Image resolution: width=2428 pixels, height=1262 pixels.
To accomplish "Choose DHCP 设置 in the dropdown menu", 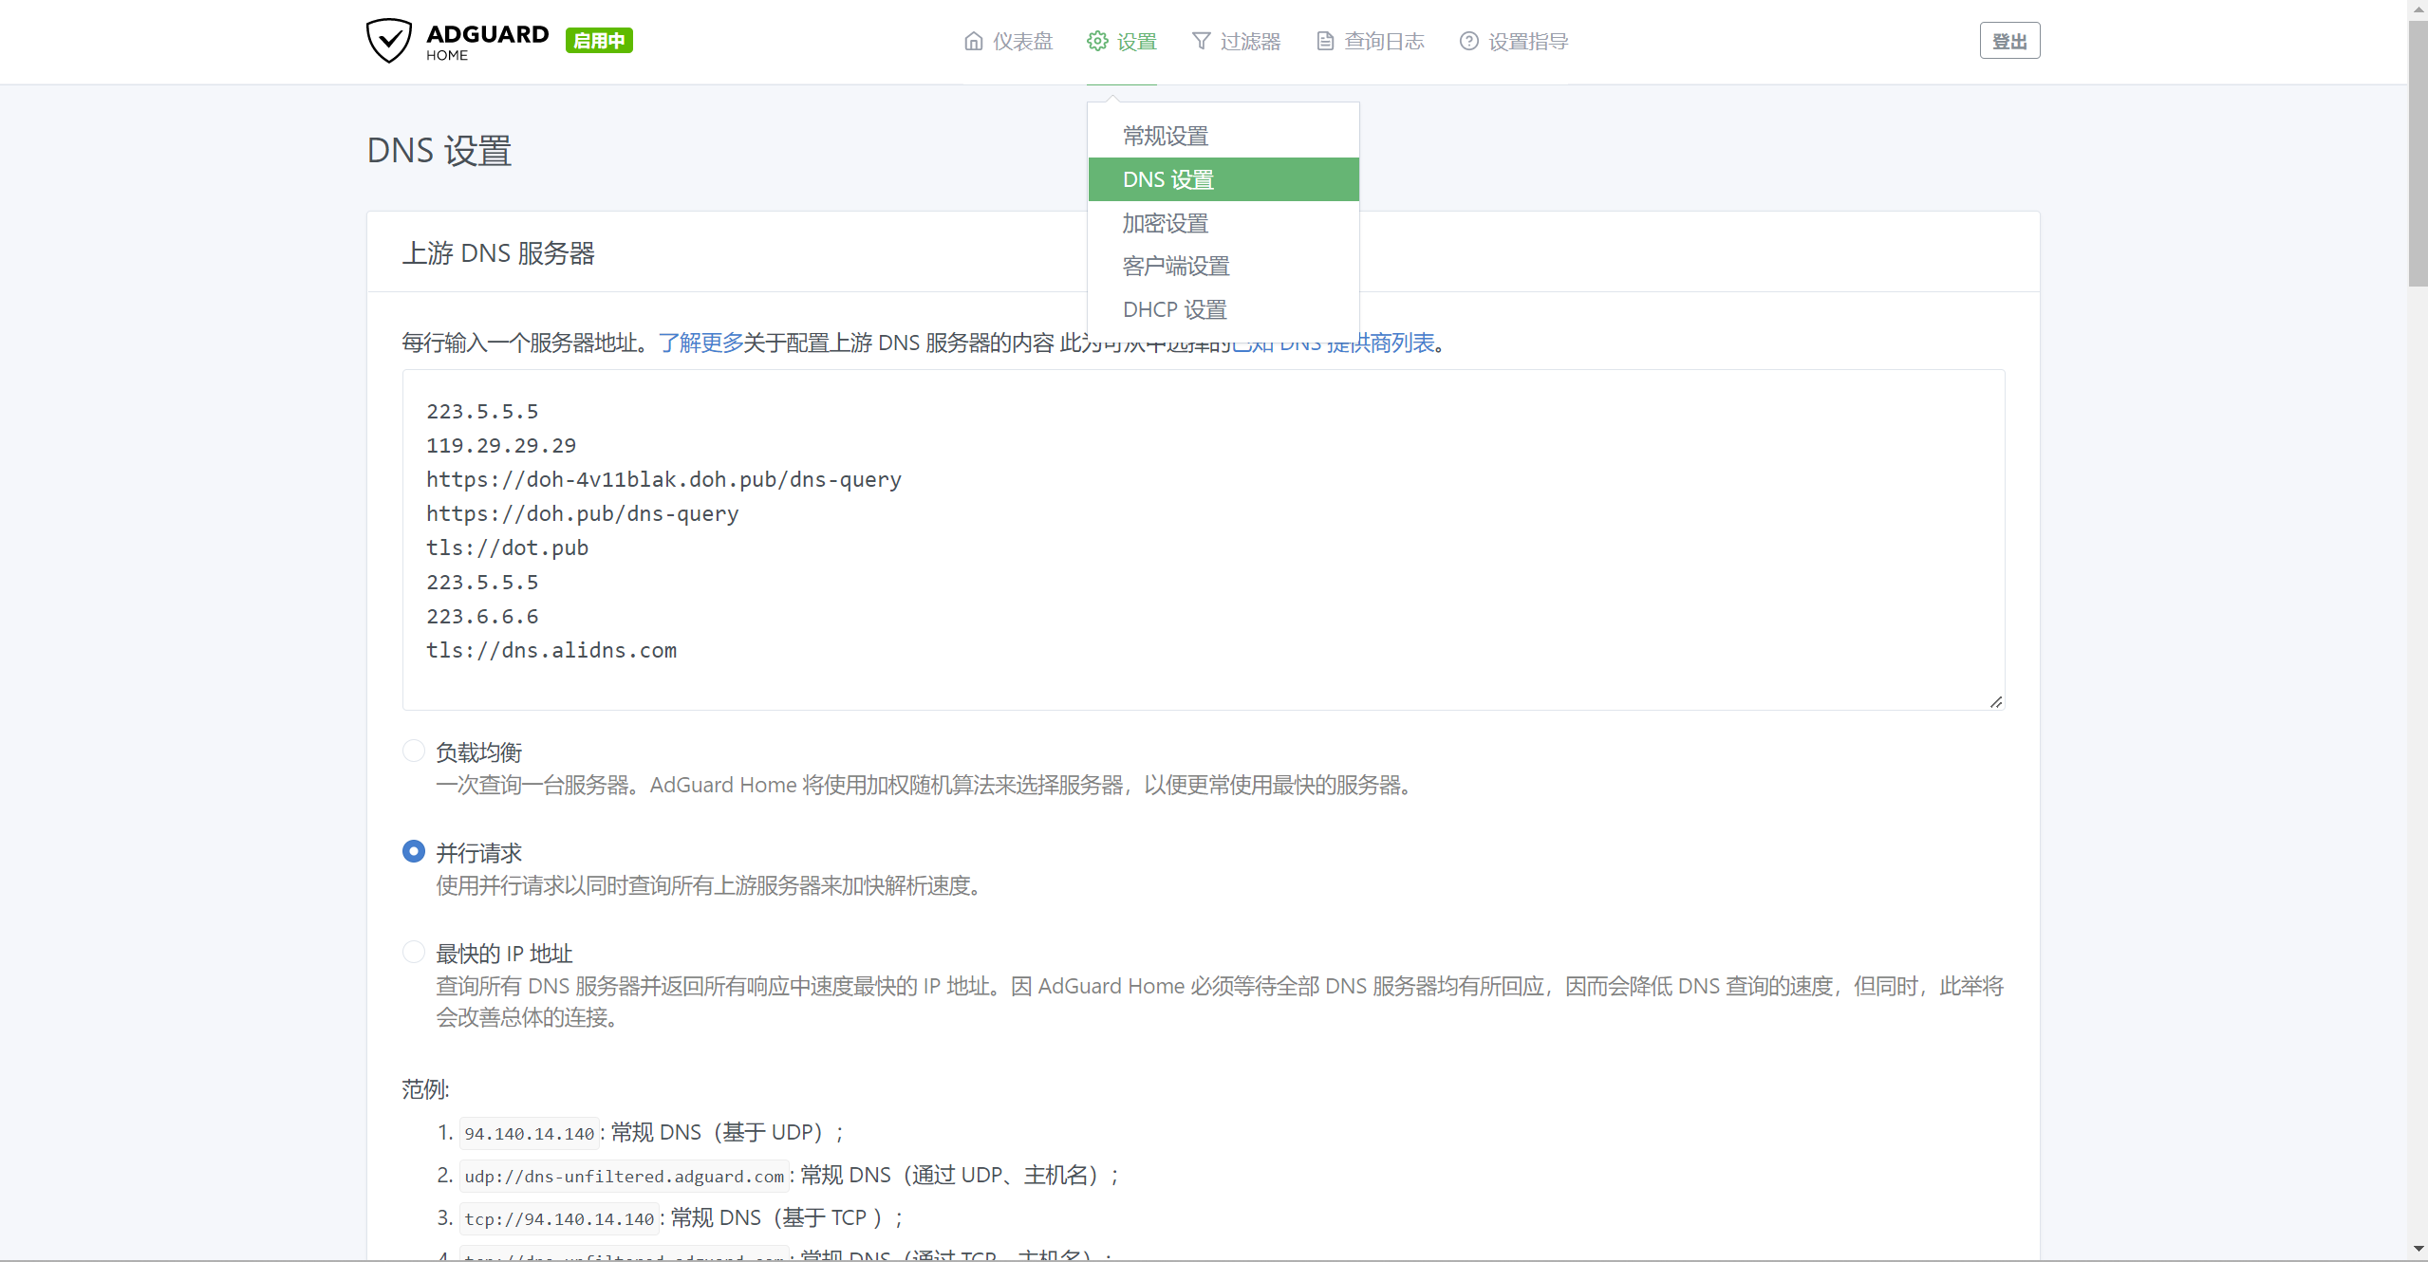I will tap(1175, 309).
